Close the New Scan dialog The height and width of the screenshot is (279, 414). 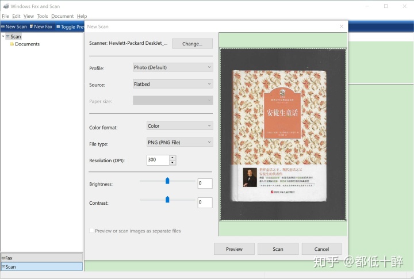[342, 26]
